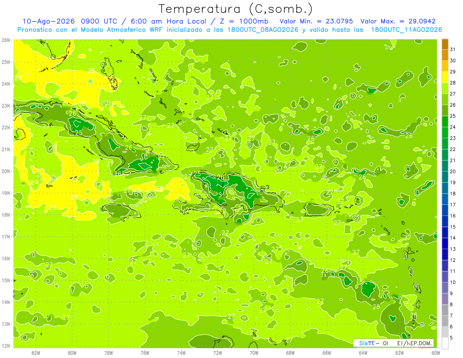Viewport: 463px width, 358px height.
Task: Click the 82W longitude axis label
Action: (36, 353)
